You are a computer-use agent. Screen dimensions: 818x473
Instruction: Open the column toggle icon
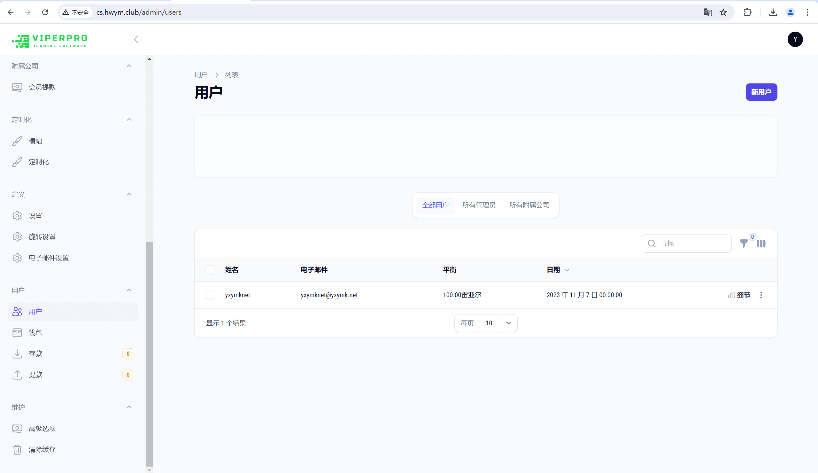(x=761, y=244)
